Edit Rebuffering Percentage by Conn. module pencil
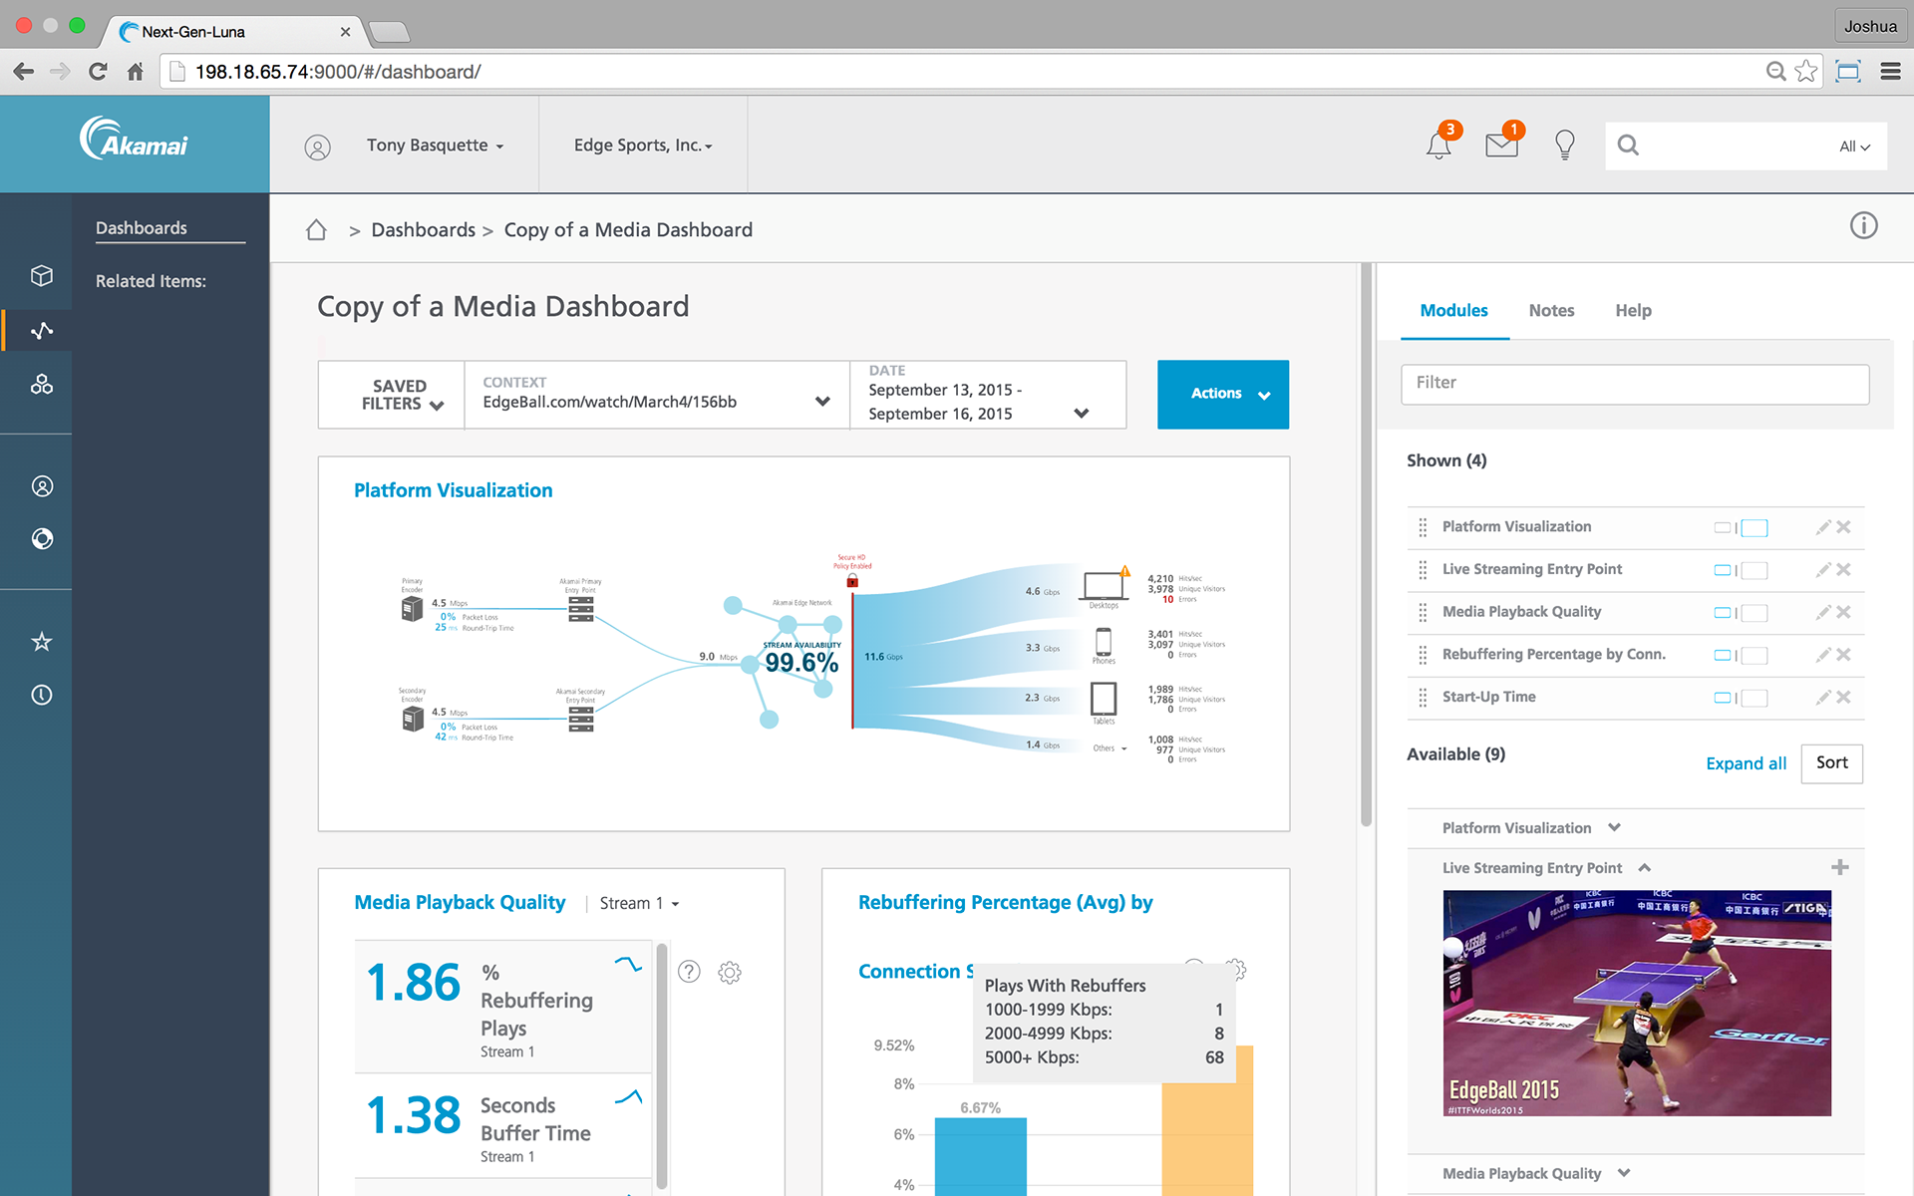This screenshot has width=1914, height=1196. click(x=1823, y=655)
